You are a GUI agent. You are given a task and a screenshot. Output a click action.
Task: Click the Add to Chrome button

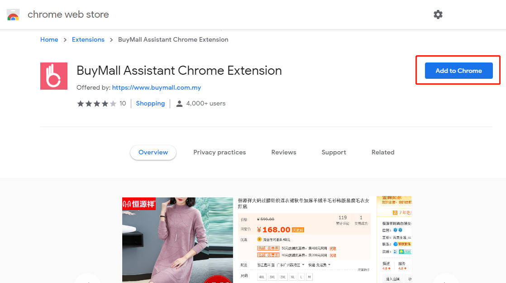tap(458, 71)
